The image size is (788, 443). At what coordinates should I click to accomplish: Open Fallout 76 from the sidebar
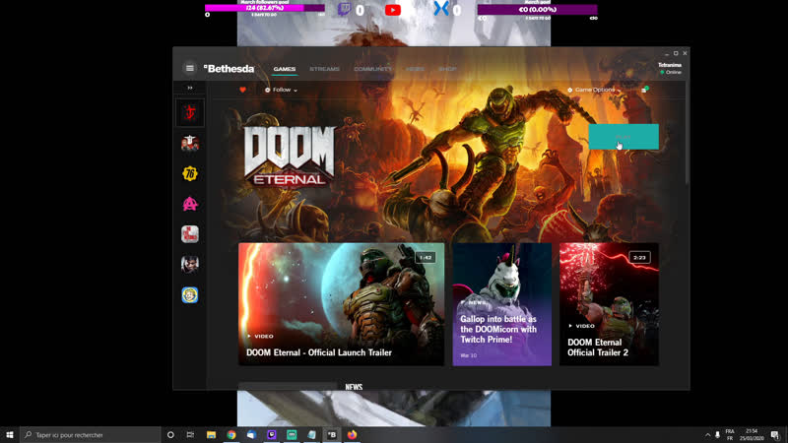pos(190,174)
